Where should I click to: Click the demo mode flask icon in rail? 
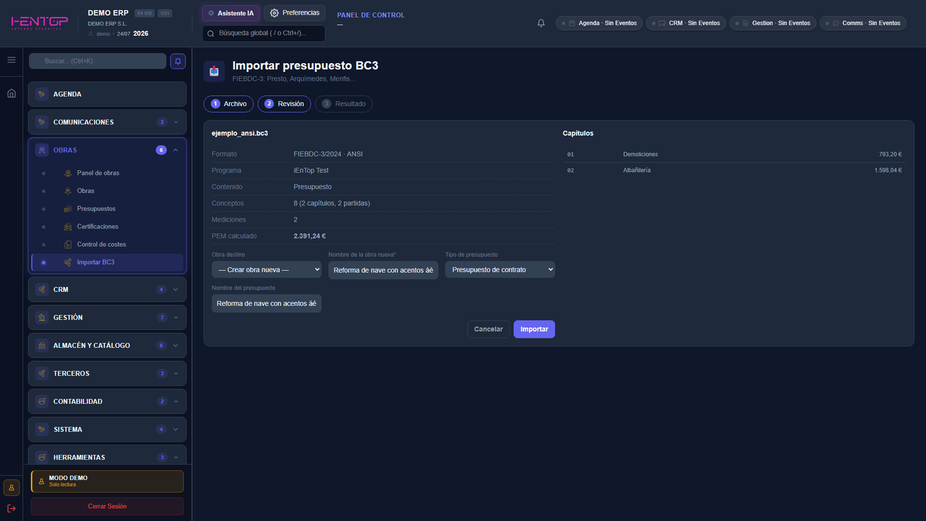tap(12, 488)
